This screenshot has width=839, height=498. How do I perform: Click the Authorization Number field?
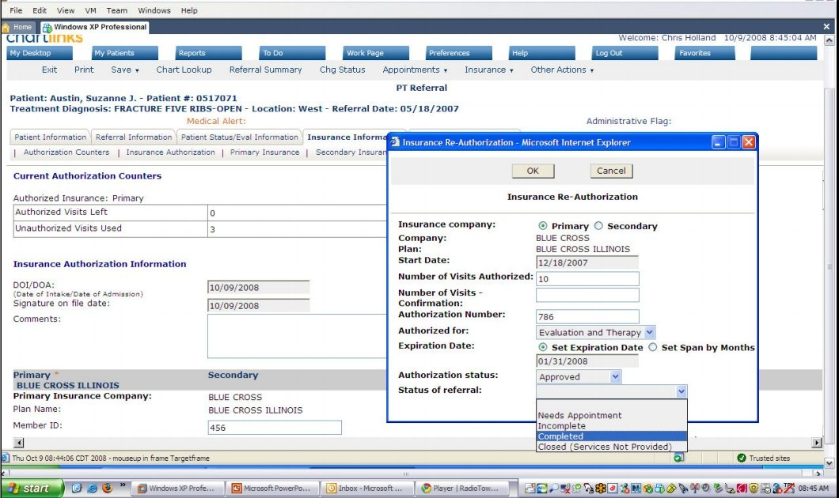point(587,317)
